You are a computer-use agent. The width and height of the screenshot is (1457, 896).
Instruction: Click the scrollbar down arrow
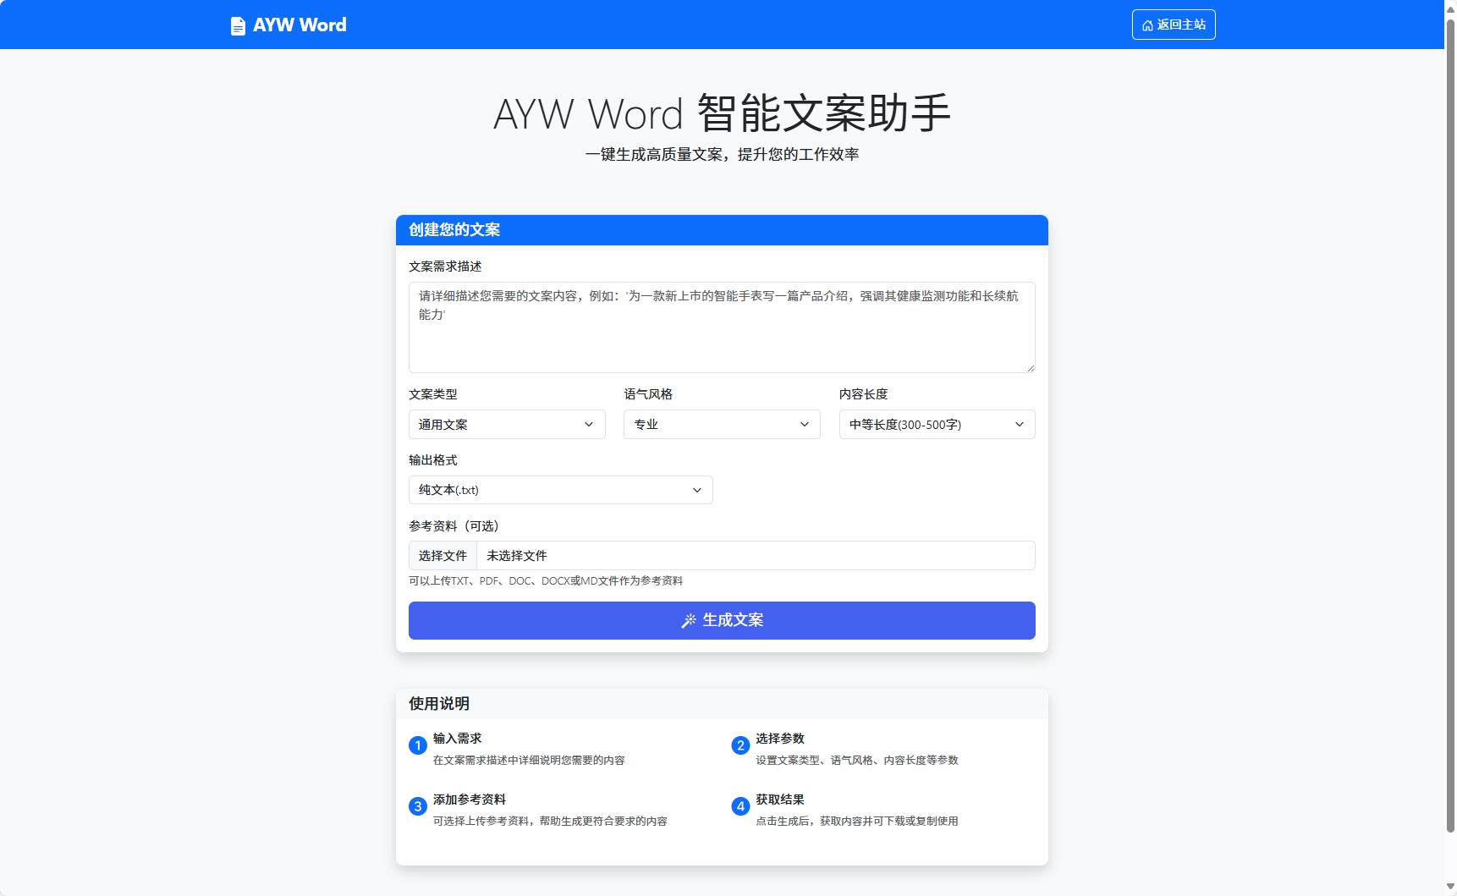point(1450,887)
